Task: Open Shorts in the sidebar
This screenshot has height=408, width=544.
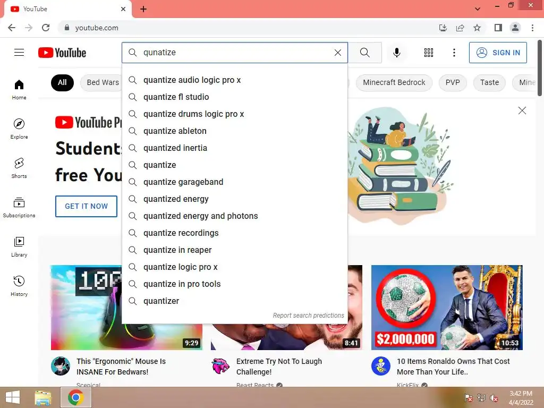Action: [x=19, y=168]
